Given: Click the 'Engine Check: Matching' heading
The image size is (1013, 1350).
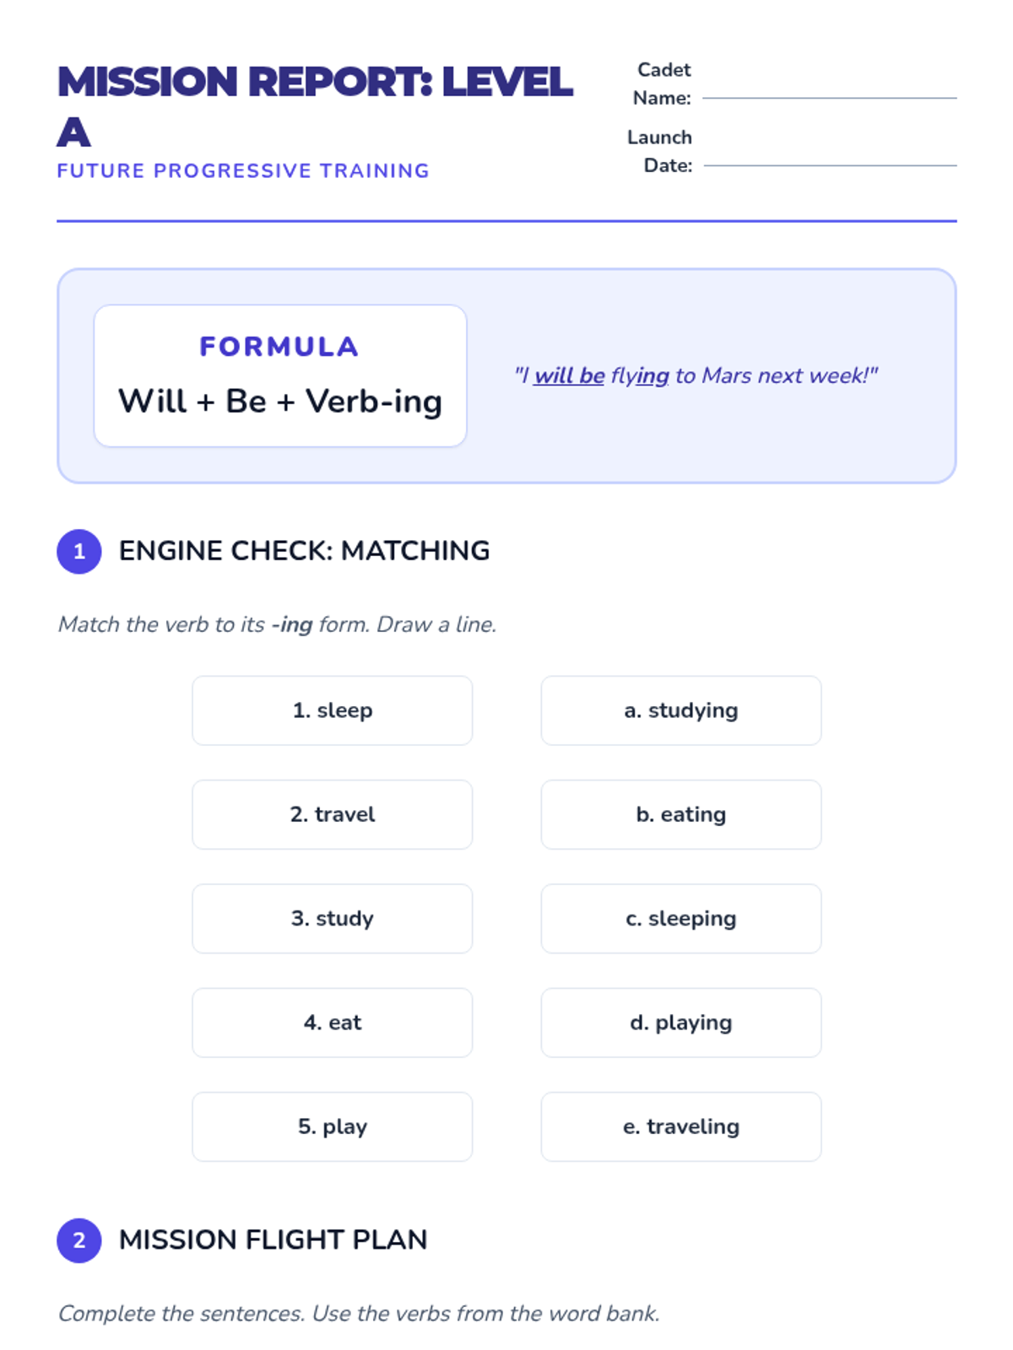Looking at the screenshot, I should click(304, 551).
